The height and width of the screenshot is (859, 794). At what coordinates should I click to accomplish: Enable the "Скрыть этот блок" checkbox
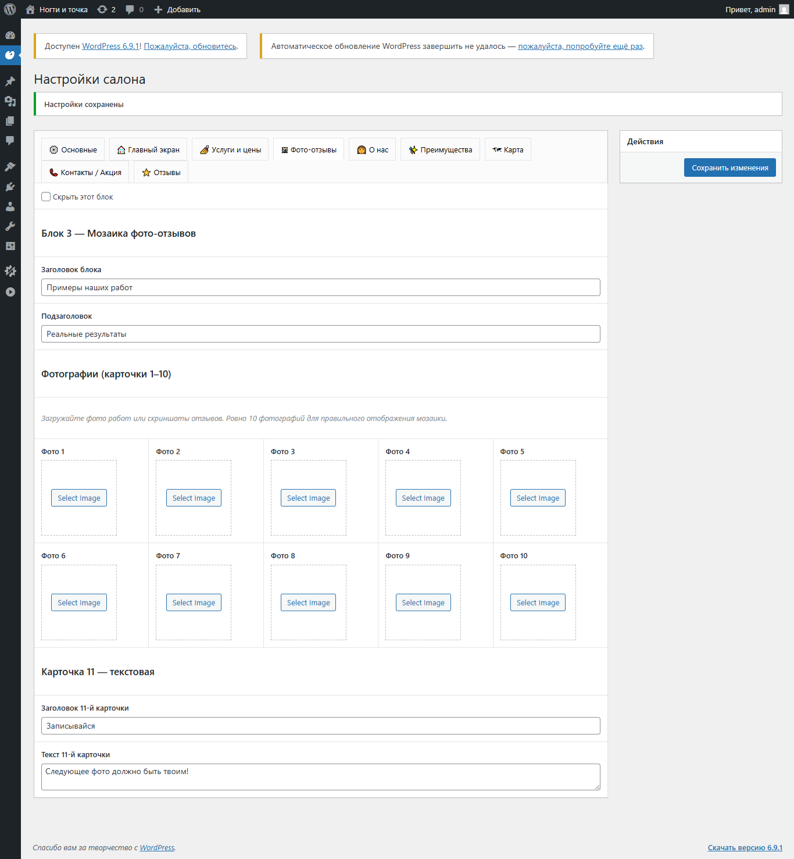pos(46,197)
